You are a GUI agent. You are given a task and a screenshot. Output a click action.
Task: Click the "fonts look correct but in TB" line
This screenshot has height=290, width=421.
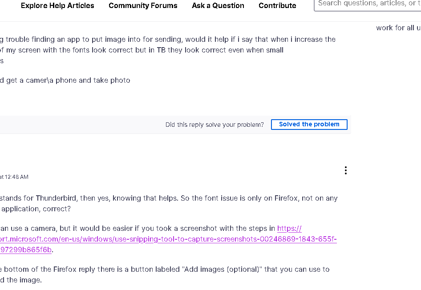click(142, 50)
